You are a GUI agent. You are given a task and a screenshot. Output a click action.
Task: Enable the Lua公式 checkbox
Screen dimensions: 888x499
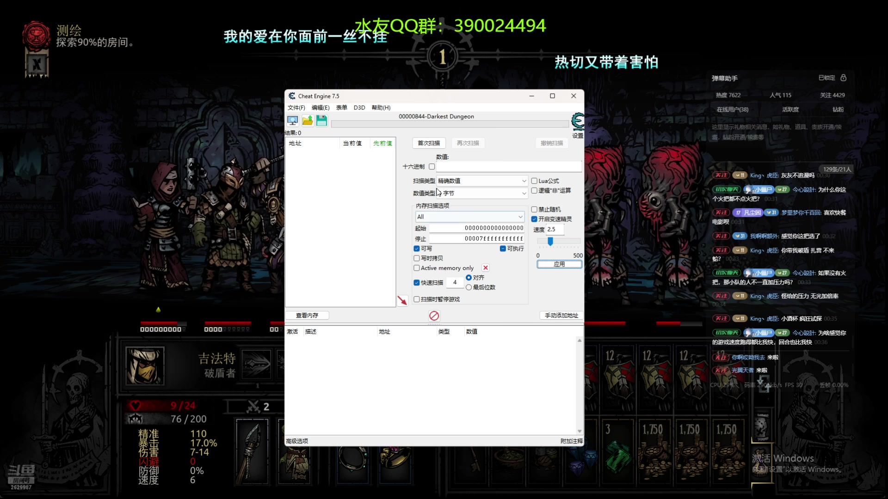tap(534, 181)
